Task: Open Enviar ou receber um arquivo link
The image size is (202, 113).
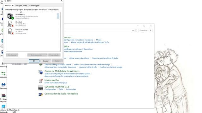Action: coord(56,83)
